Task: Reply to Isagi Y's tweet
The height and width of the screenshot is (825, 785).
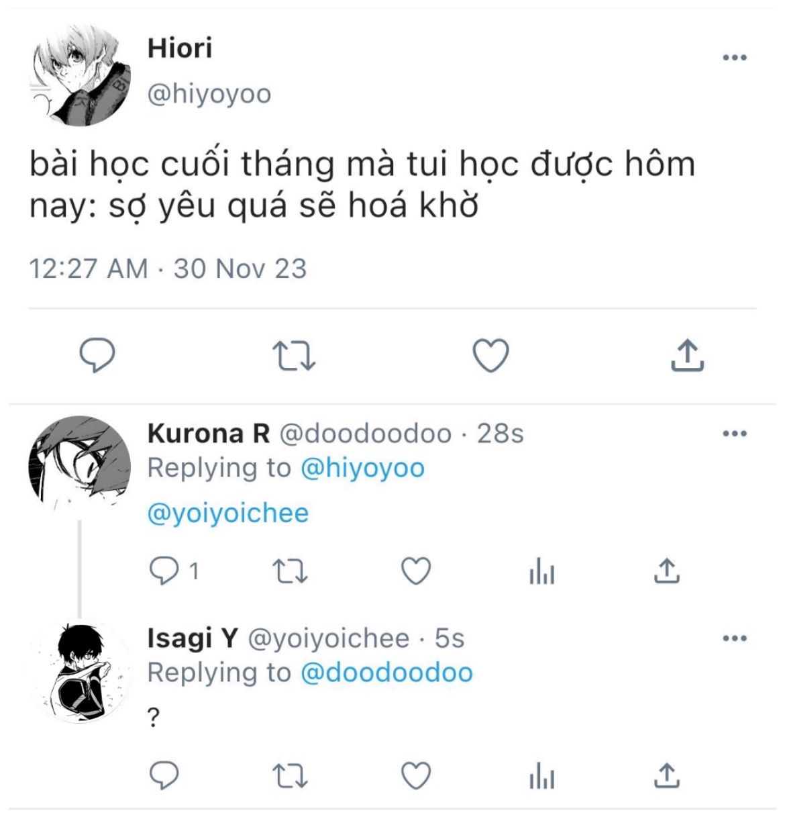Action: point(164,777)
